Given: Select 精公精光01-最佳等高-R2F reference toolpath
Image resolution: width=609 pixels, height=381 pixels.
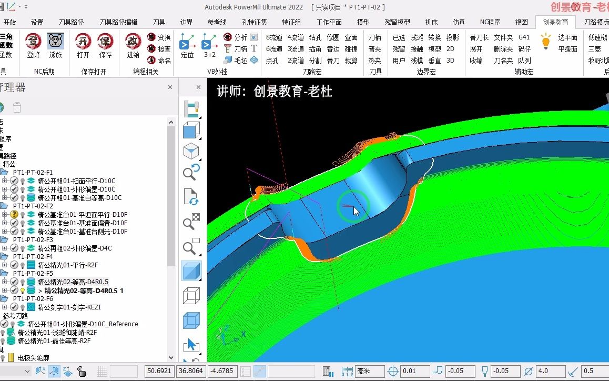Looking at the screenshot, I should pyautogui.click(x=54, y=341).
